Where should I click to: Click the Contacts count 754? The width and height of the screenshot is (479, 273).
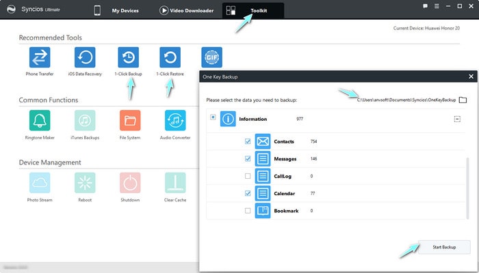(x=313, y=141)
